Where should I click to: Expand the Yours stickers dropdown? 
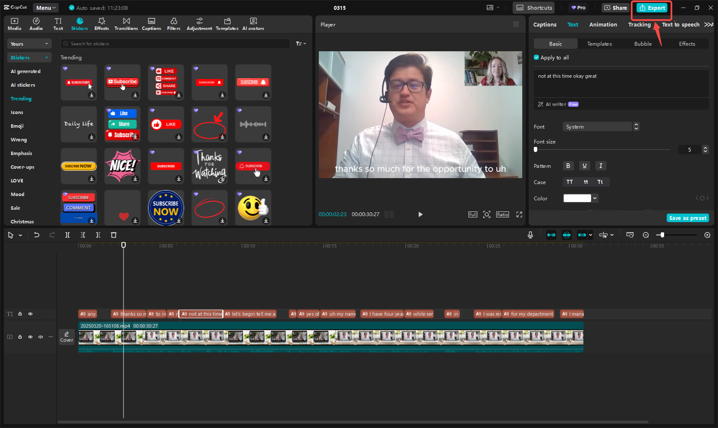(29, 44)
